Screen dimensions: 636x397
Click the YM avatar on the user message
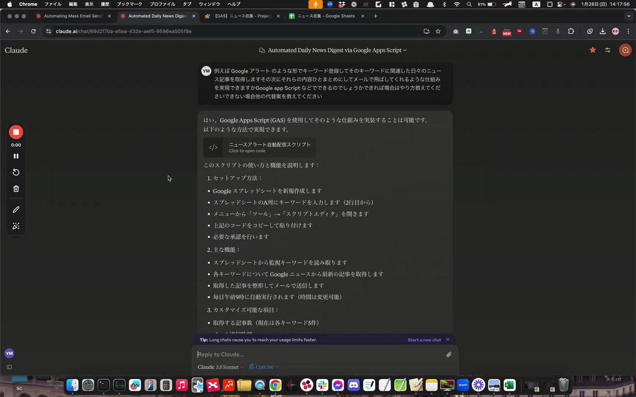pos(206,71)
